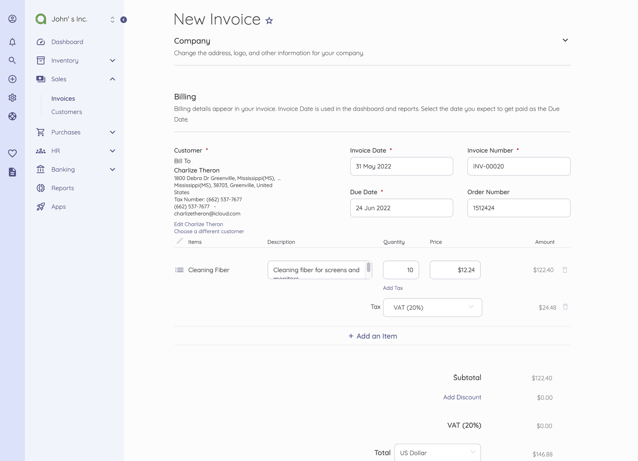Open Invoices menu item
638x461 pixels.
[63, 98]
